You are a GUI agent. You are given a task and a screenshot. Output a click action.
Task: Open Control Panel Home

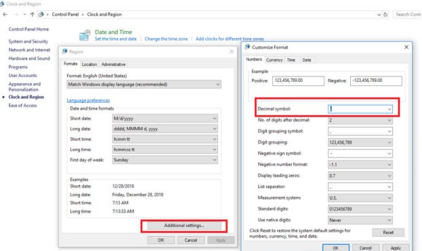click(28, 29)
